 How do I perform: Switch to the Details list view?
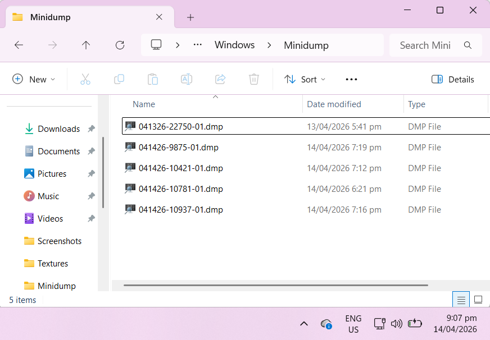461,300
